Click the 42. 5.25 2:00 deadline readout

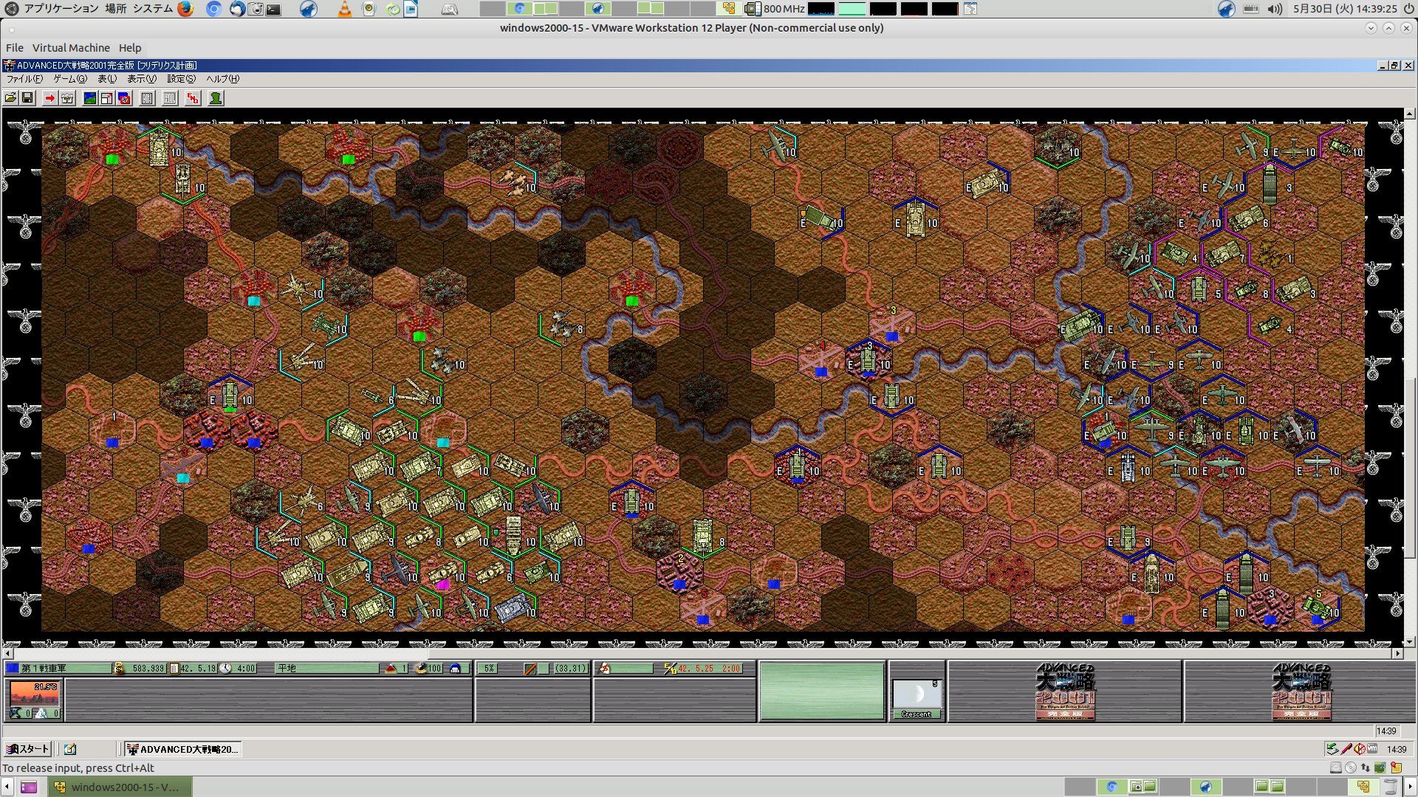point(709,669)
